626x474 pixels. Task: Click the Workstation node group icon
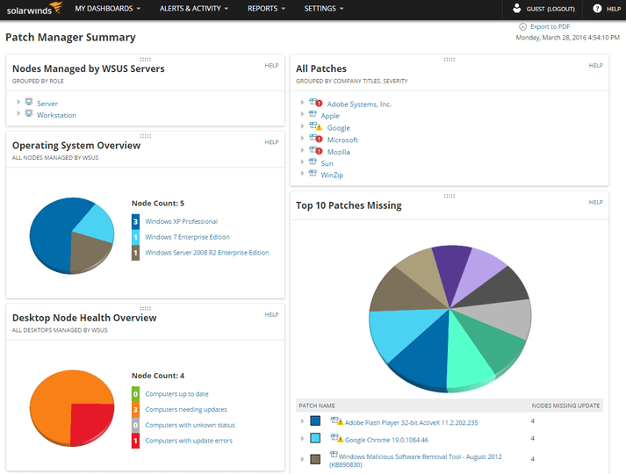click(29, 114)
